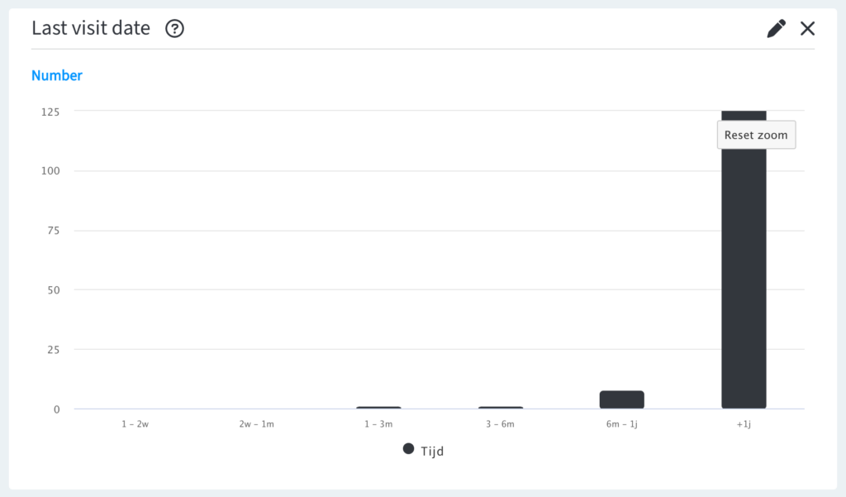Toggle the Tijd series legend dot

[408, 449]
